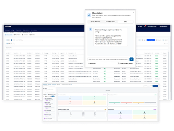Expand the Voting menu dropdown

click(13, 30)
